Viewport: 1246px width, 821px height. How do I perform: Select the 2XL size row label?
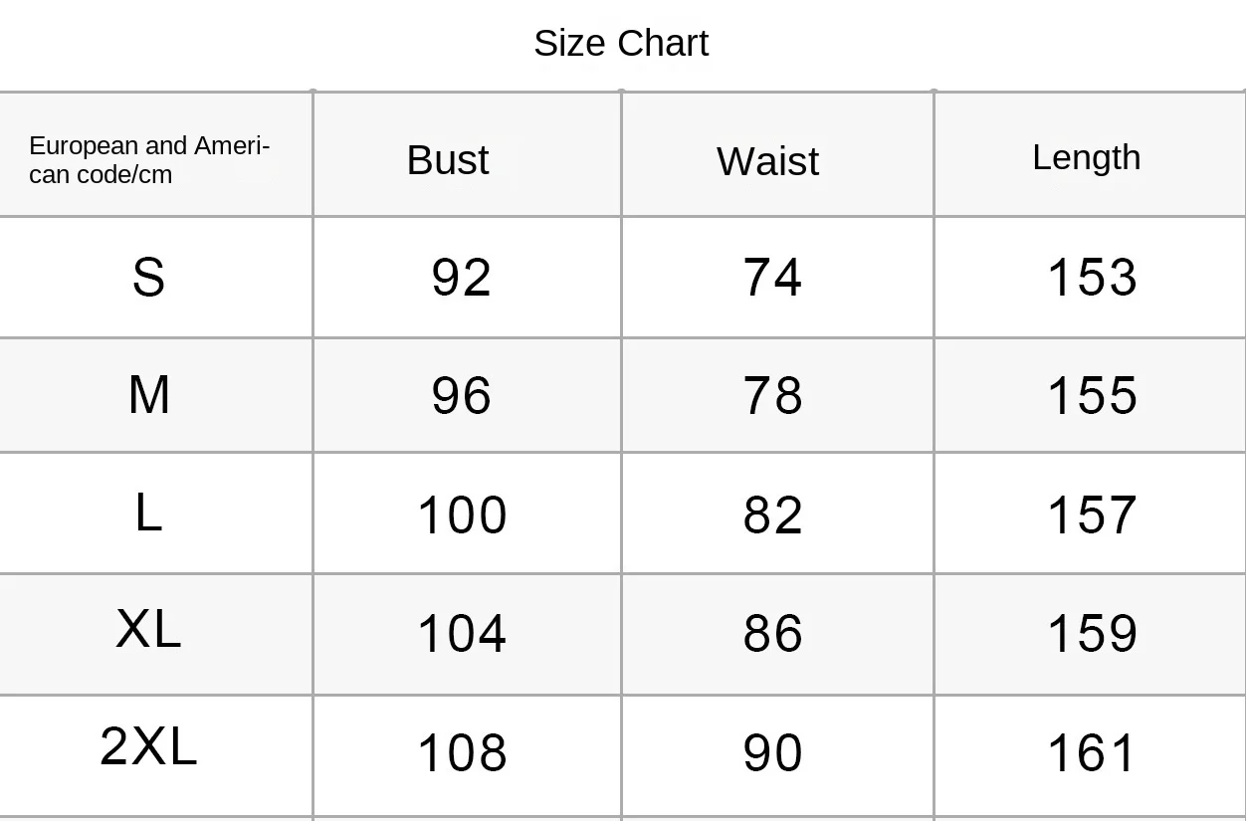coord(148,746)
